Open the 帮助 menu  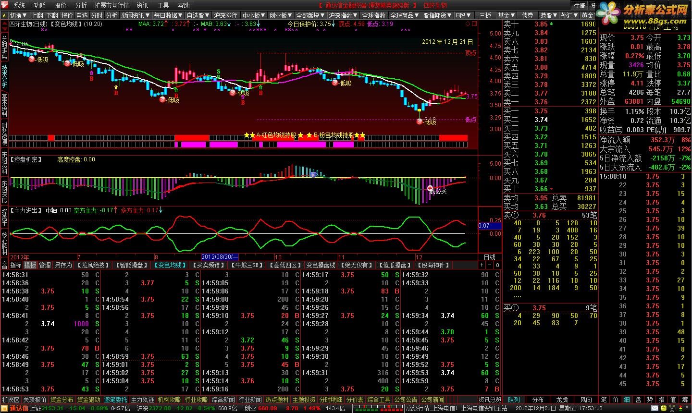pyautogui.click(x=184, y=5)
